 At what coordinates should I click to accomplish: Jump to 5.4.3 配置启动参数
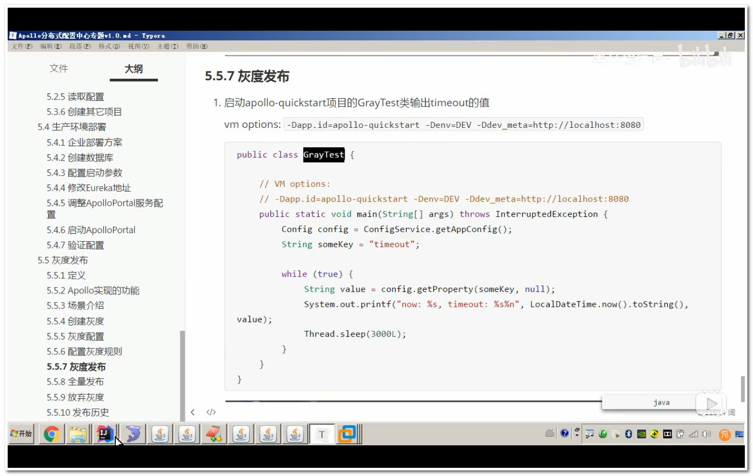tap(84, 173)
